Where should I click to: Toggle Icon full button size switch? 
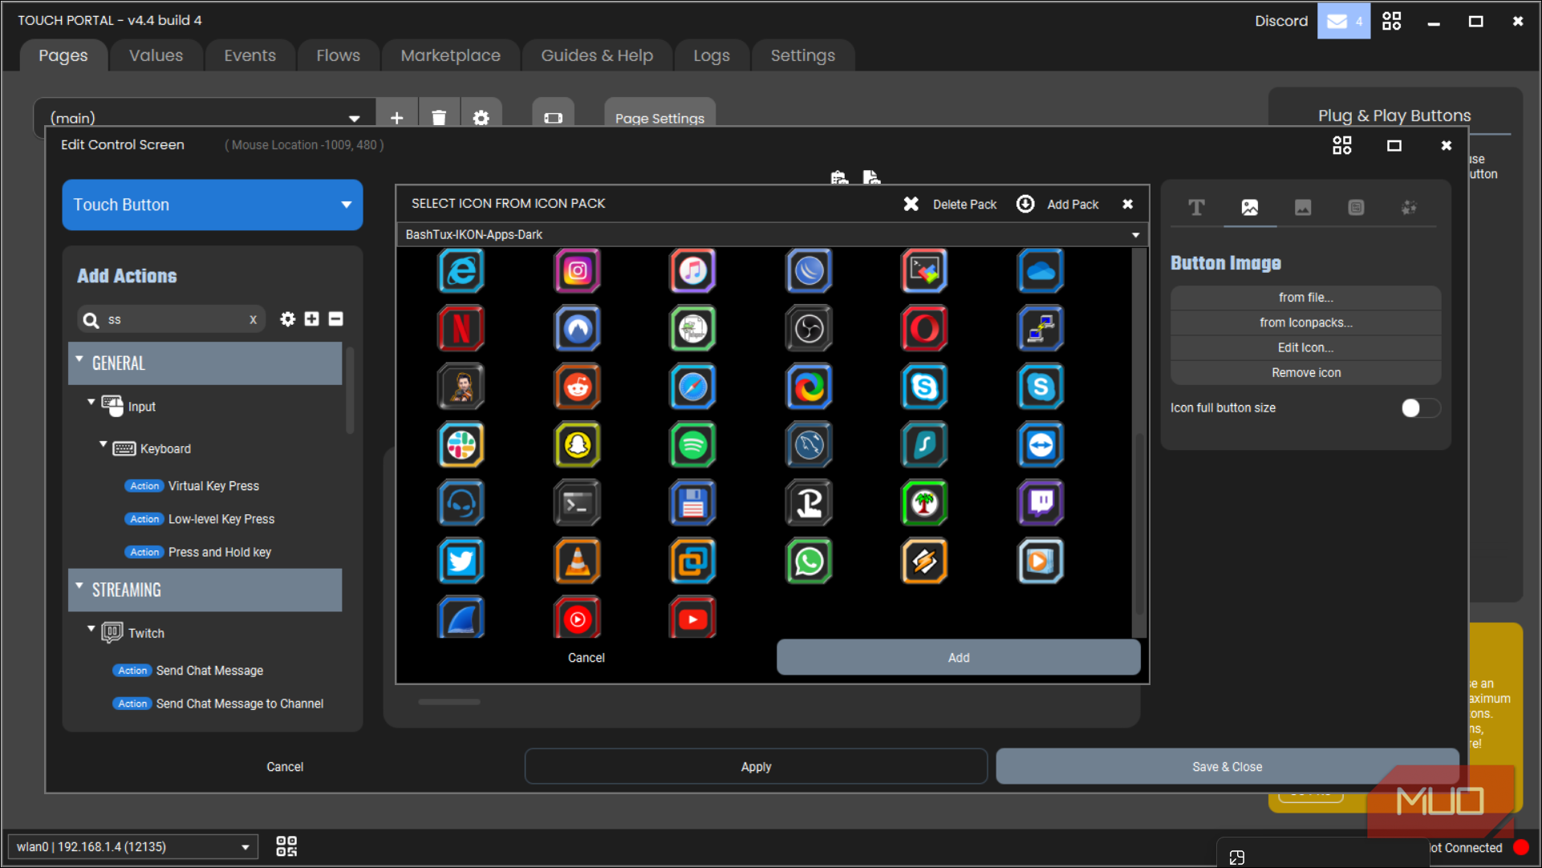pyautogui.click(x=1420, y=408)
